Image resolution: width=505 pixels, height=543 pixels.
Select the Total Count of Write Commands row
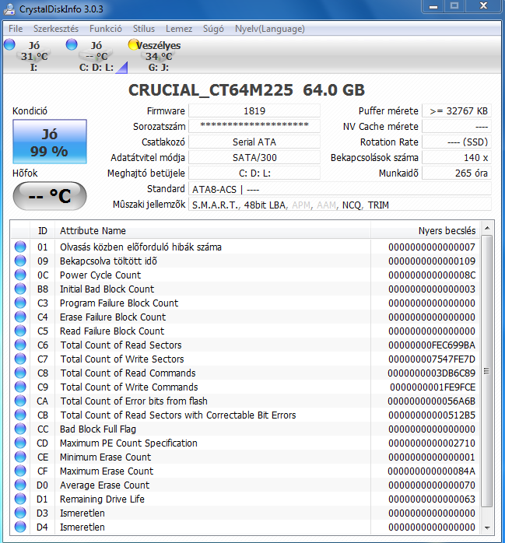245,387
